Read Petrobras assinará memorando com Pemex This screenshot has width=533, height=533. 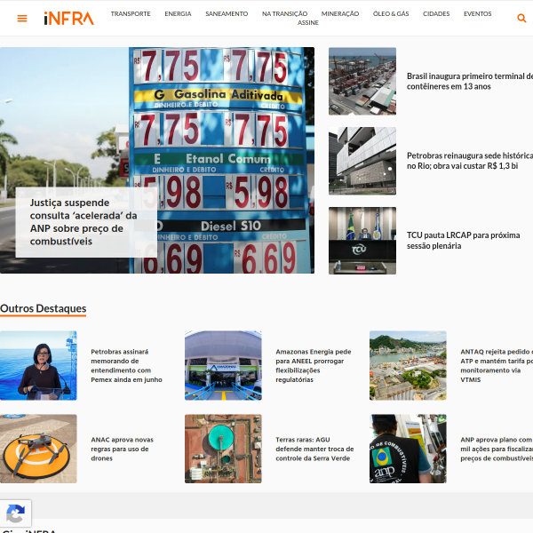[x=126, y=365]
